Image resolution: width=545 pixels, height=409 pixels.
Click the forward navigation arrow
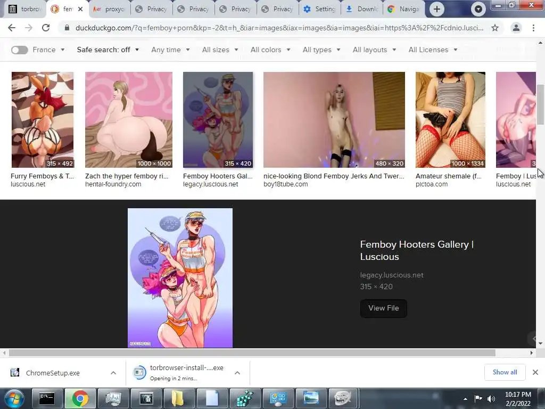[29, 28]
